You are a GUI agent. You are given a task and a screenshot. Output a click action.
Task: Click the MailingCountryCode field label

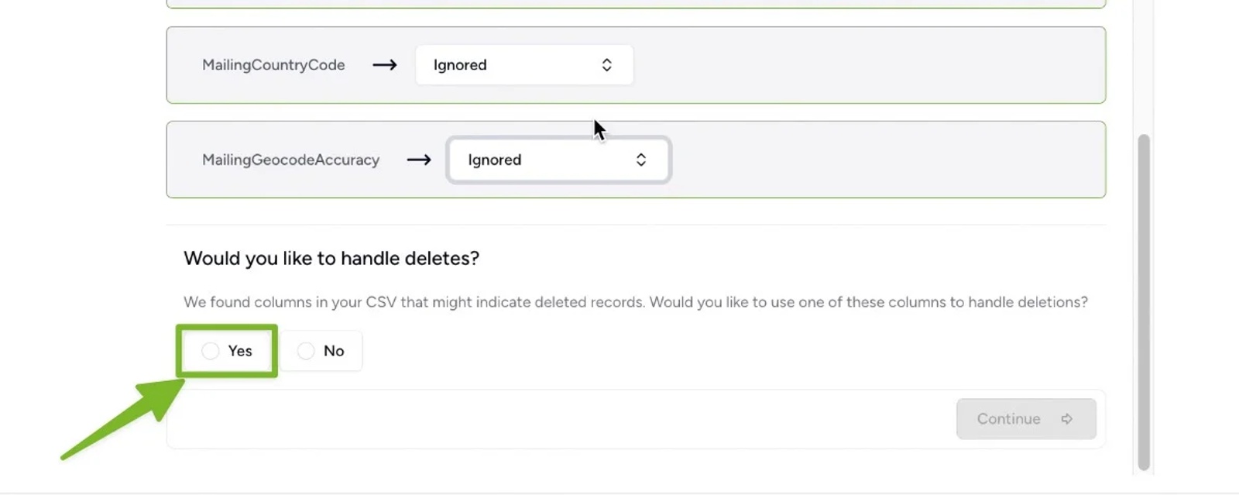273,65
